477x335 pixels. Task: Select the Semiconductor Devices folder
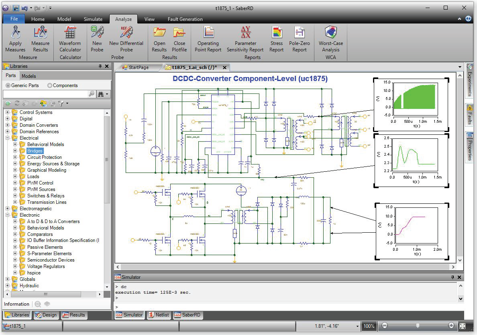click(51, 260)
